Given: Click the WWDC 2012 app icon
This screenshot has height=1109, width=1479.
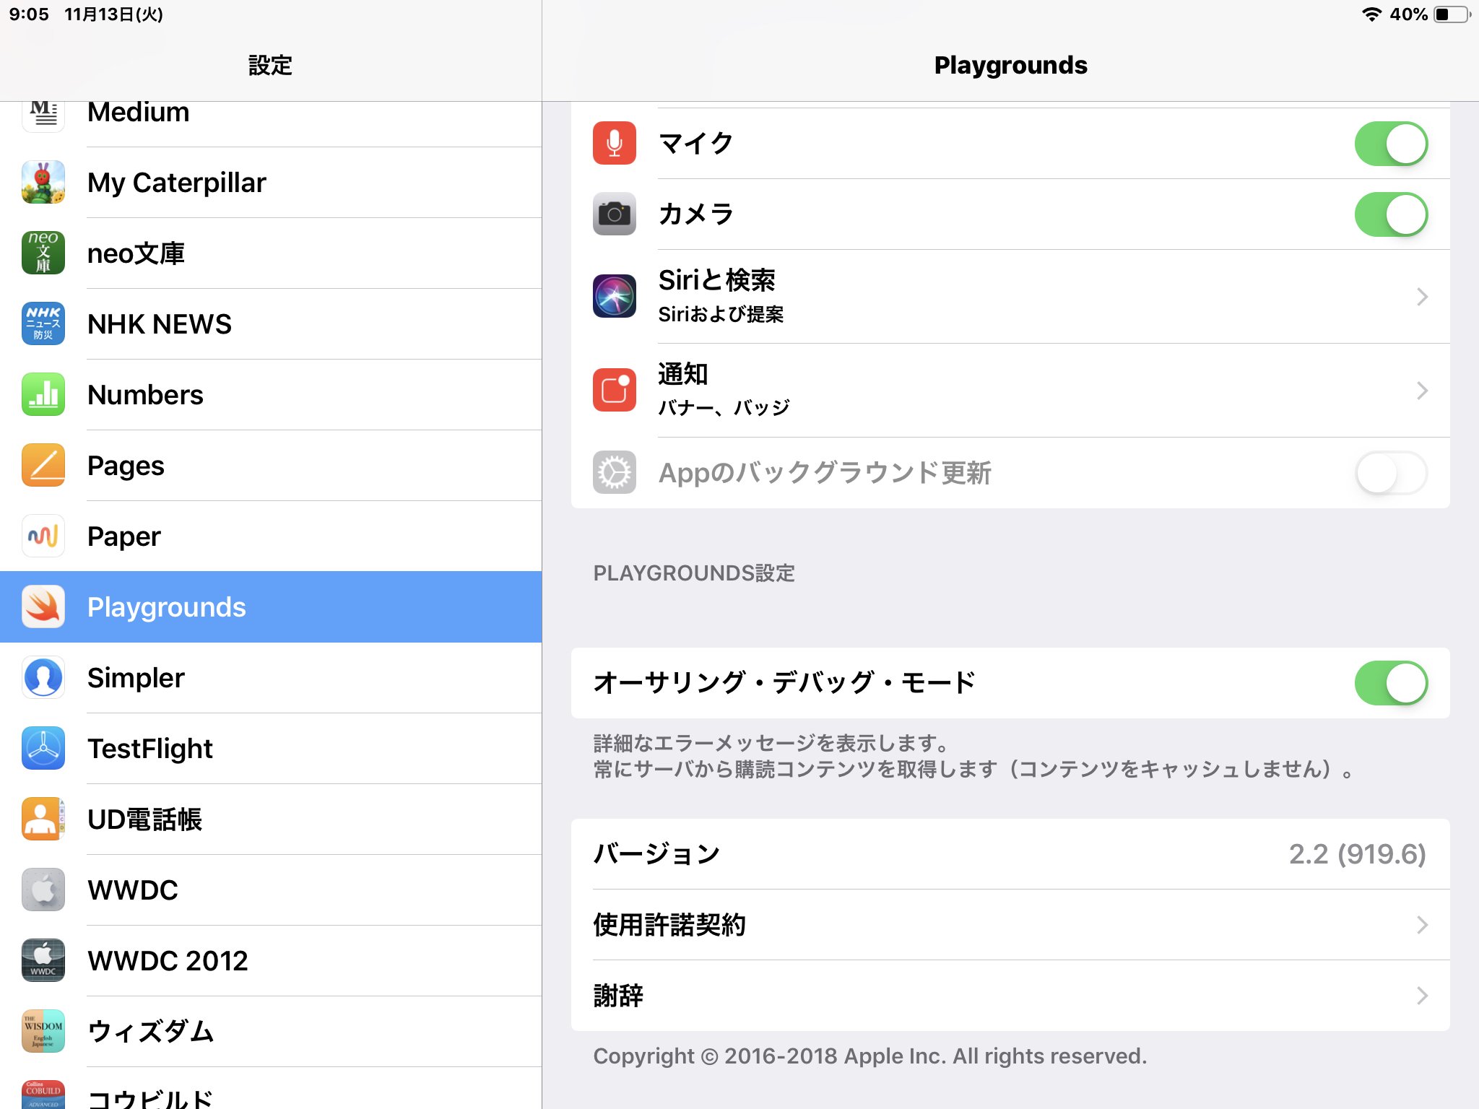Looking at the screenshot, I should [43, 961].
